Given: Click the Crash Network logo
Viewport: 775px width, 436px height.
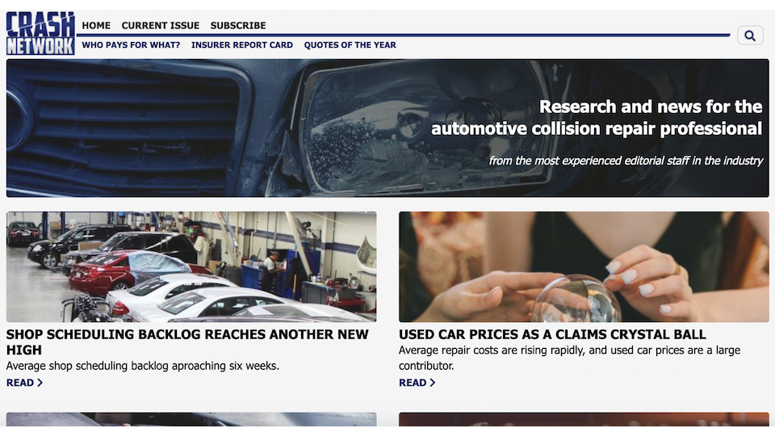Looking at the screenshot, I should pyautogui.click(x=40, y=33).
